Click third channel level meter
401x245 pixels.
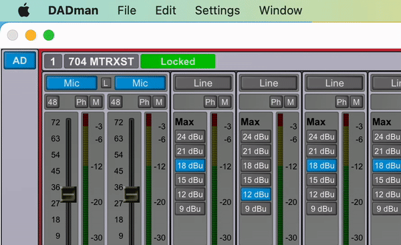point(215,179)
